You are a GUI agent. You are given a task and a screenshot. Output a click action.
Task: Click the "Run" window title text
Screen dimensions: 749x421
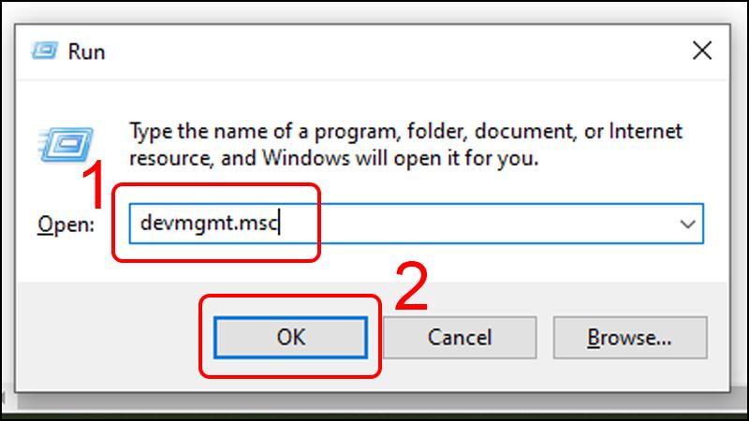click(86, 51)
